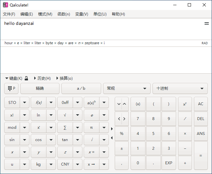Click the % percent key
The width and height of the screenshot is (212, 174).
(x=122, y=134)
